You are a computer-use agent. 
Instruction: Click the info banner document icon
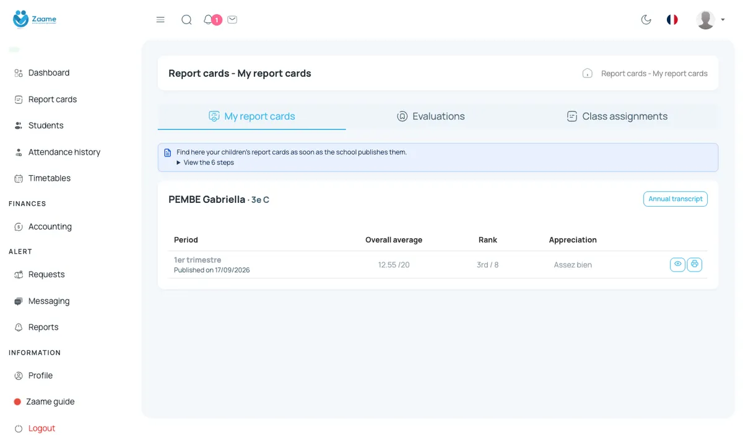tap(168, 153)
